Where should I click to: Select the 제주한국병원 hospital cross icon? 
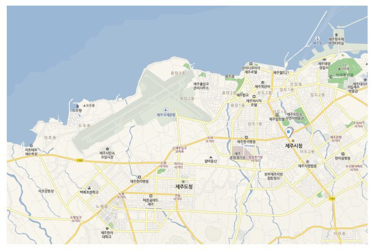[x=246, y=137]
